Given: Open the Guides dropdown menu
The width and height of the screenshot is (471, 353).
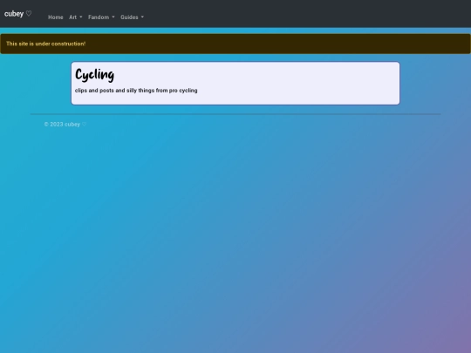Looking at the screenshot, I should (x=132, y=17).
